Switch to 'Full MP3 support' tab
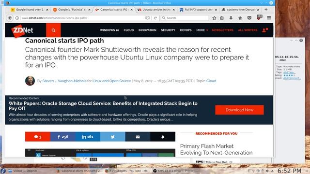This screenshot has width=310, height=174. point(198,10)
